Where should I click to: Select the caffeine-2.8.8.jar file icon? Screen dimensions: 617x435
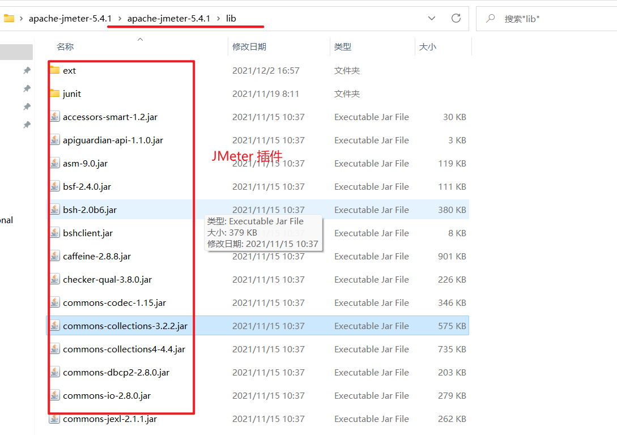[x=55, y=256]
